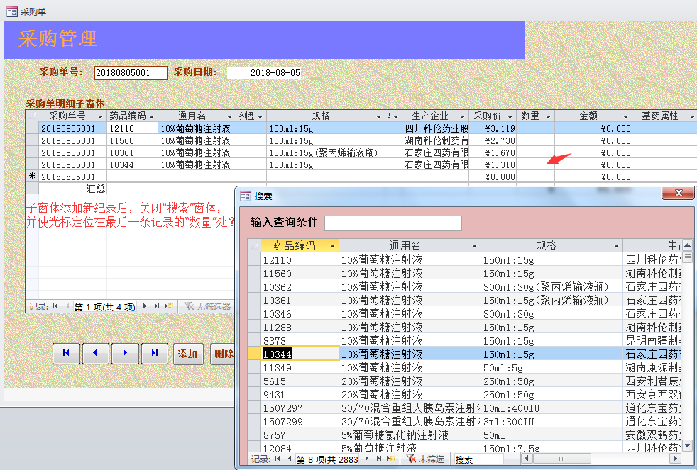Click the 无筛选器 filter indicator in the subform
This screenshot has height=470, width=697.
point(208,306)
